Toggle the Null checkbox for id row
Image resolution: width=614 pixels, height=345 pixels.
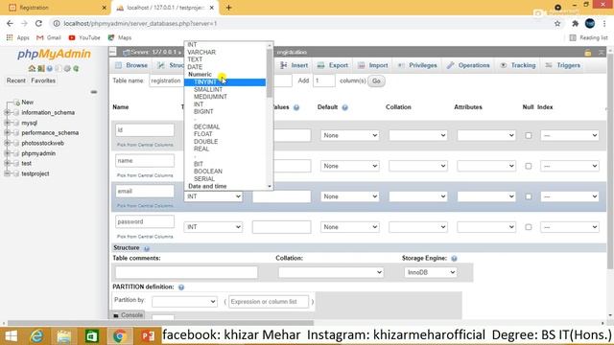pos(529,135)
